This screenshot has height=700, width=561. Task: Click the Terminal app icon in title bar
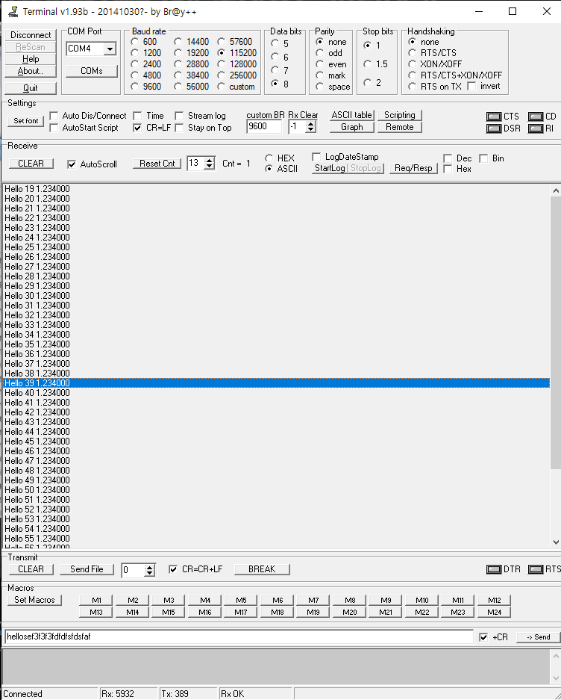pyautogui.click(x=12, y=12)
